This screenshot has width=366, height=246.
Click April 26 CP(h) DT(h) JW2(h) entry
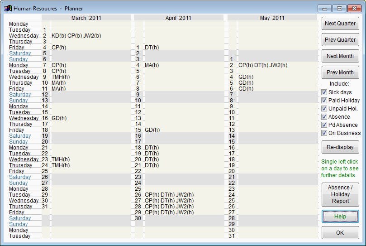tap(169, 194)
